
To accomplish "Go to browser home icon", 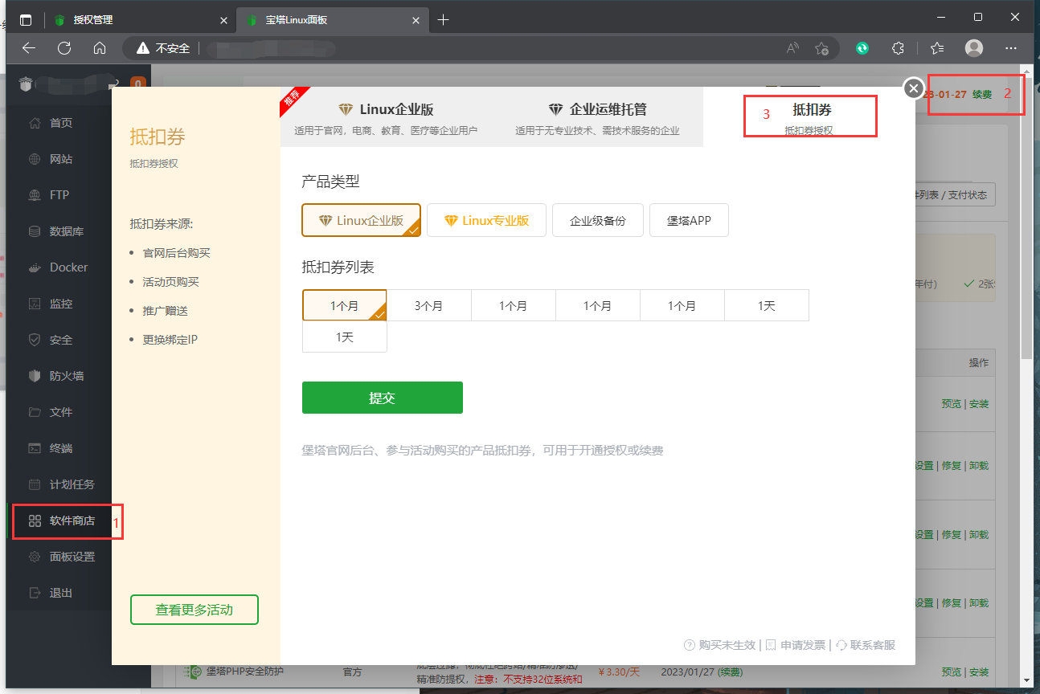I will pos(100,48).
